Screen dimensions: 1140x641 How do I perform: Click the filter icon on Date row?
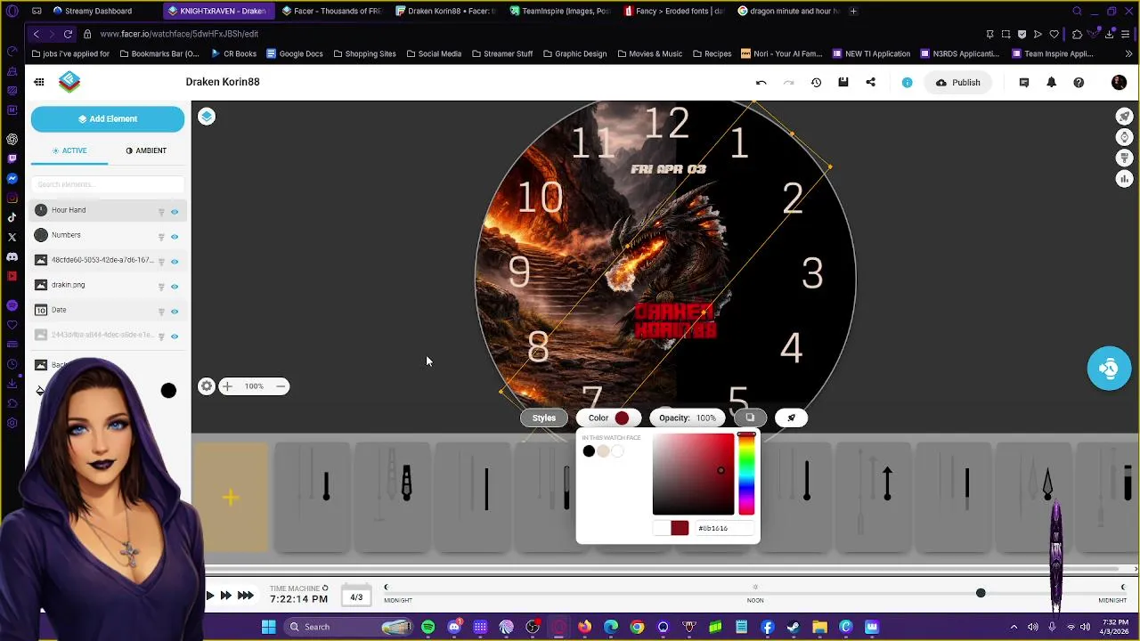point(161,312)
